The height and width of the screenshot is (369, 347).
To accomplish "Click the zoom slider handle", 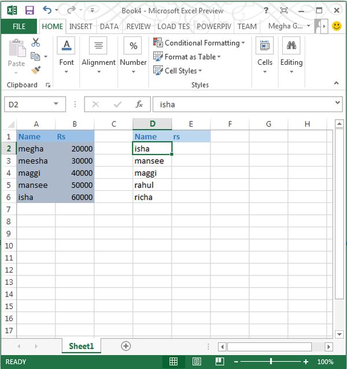I will (x=271, y=361).
